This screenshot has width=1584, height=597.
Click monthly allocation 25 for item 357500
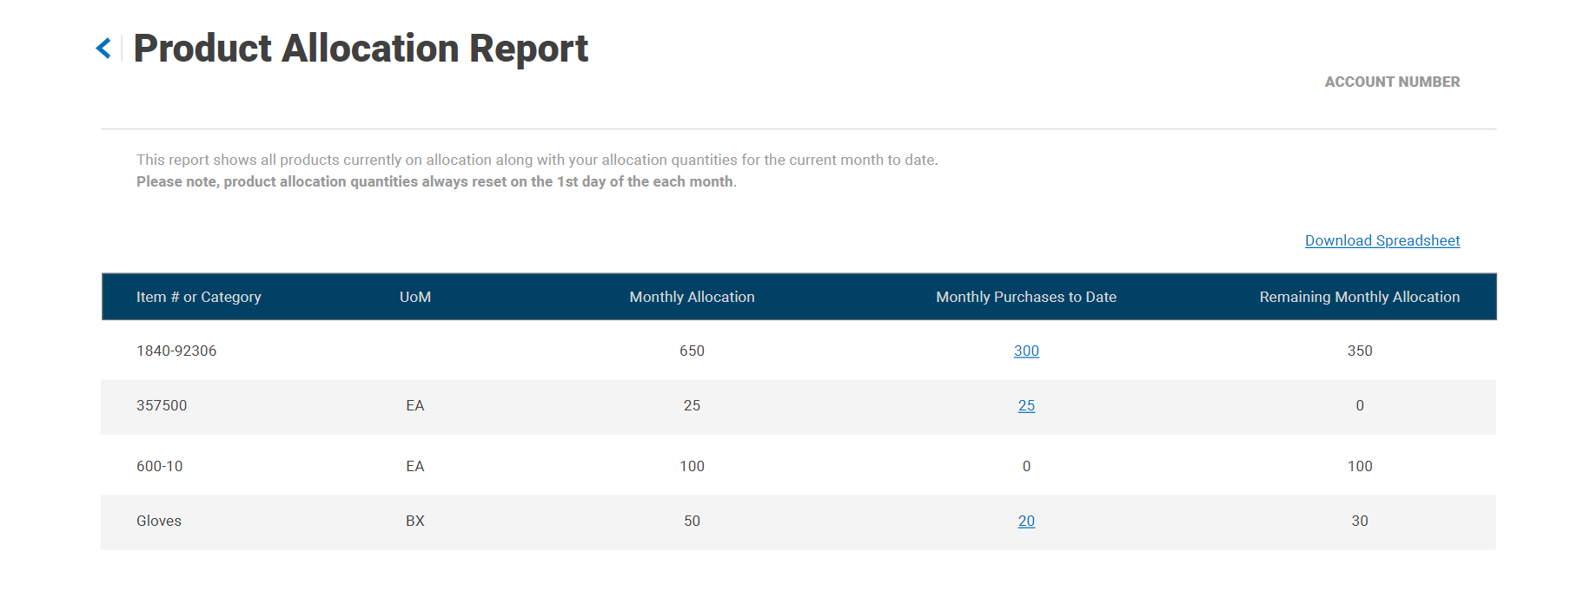tap(692, 405)
